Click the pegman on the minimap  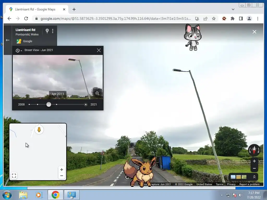(x=39, y=130)
